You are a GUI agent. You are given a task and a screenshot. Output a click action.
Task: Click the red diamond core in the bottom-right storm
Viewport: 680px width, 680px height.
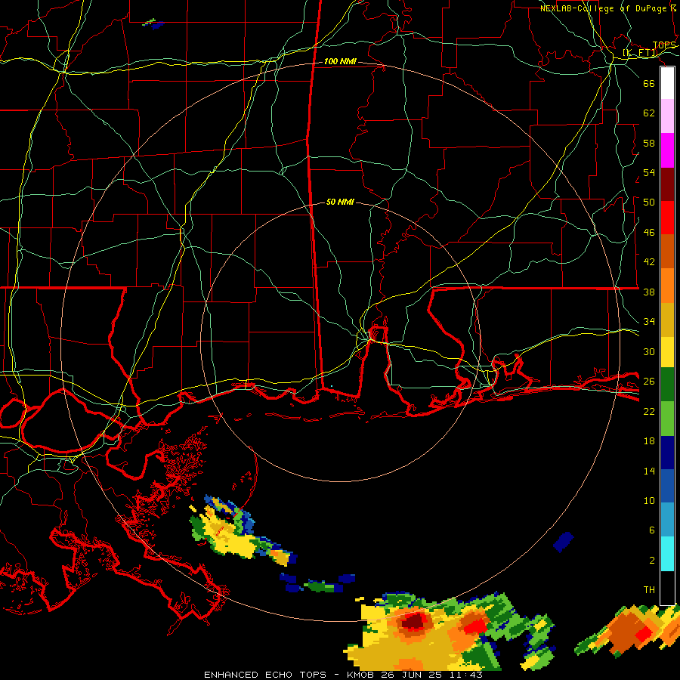644,634
